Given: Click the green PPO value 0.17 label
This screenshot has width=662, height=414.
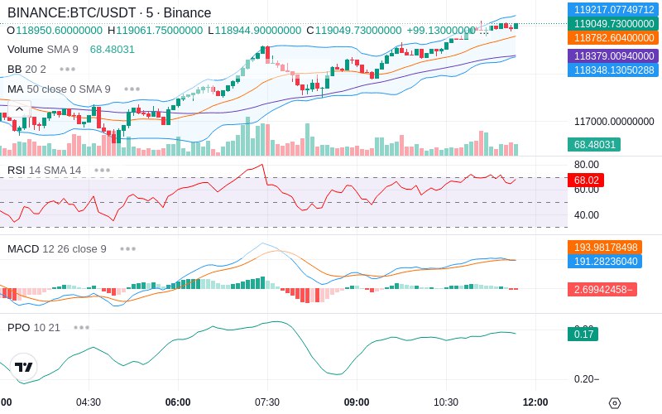Looking at the screenshot, I should pyautogui.click(x=583, y=335).
